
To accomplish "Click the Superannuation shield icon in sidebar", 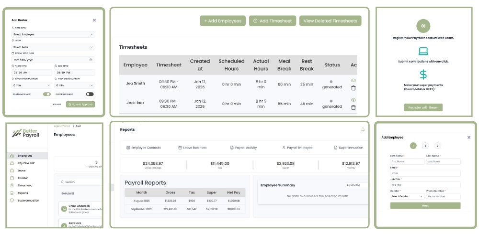I will click(x=12, y=201).
